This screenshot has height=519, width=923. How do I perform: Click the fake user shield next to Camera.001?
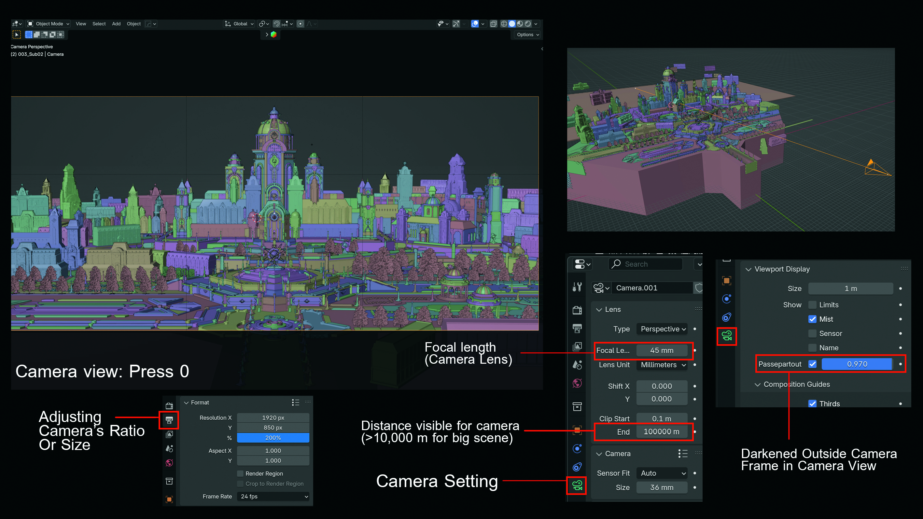pos(698,288)
